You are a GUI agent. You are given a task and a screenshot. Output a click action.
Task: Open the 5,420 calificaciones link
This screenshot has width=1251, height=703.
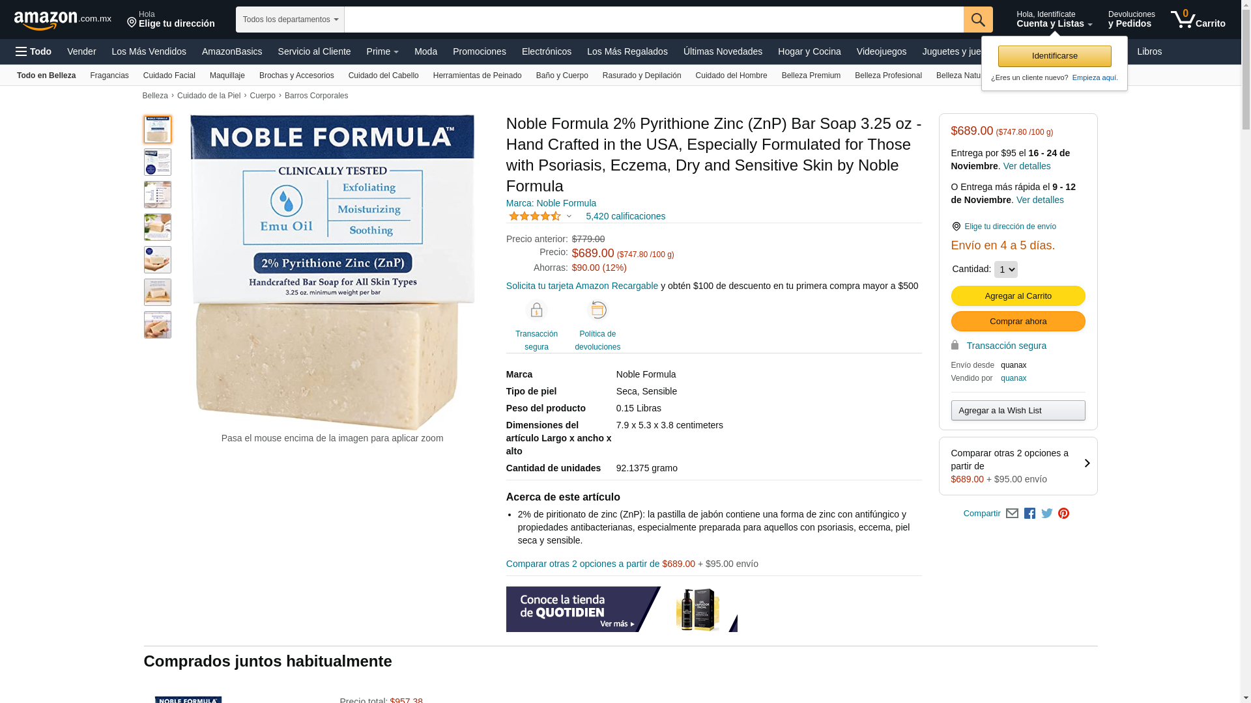coord(625,216)
